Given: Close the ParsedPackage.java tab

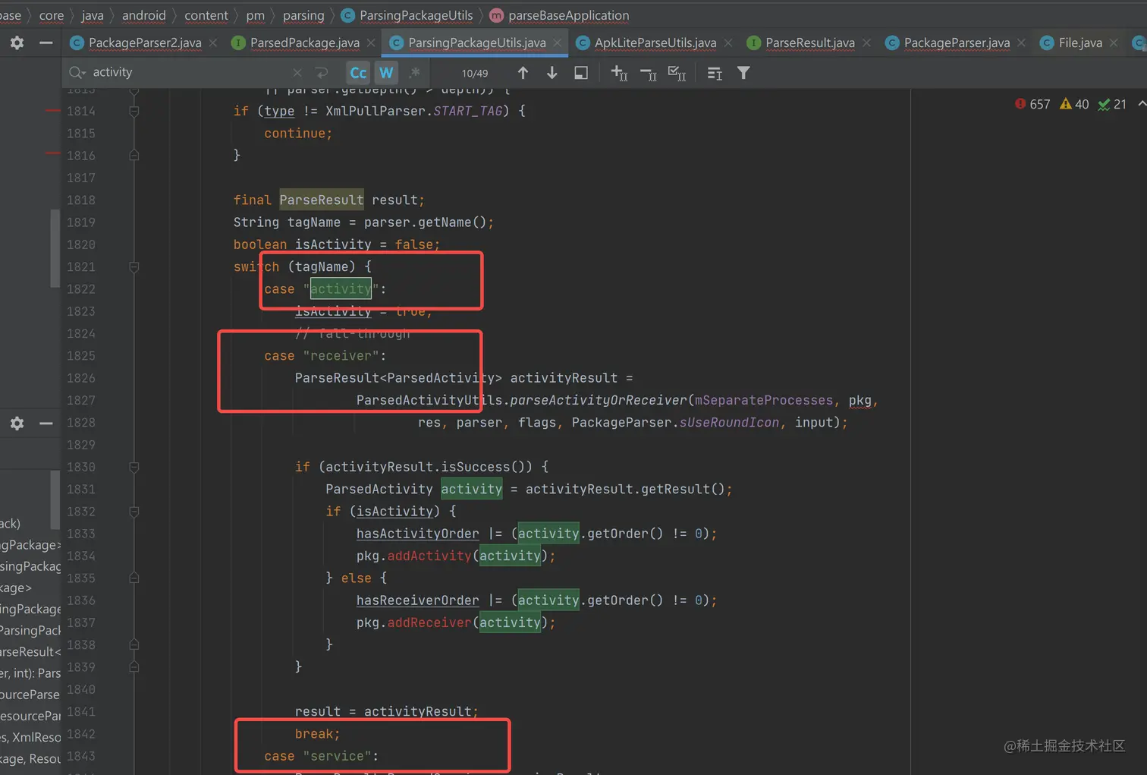Looking at the screenshot, I should pos(371,43).
